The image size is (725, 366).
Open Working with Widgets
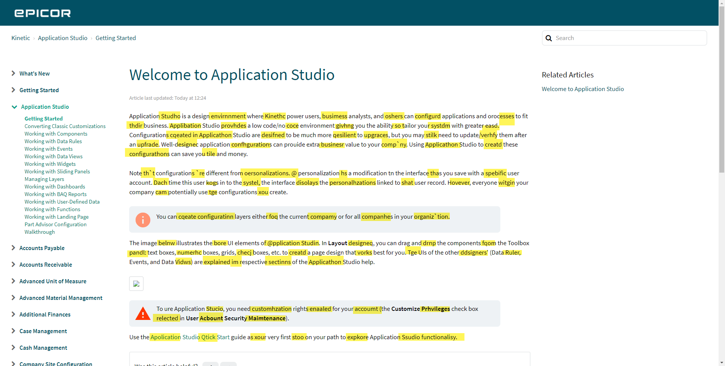pyautogui.click(x=50, y=164)
